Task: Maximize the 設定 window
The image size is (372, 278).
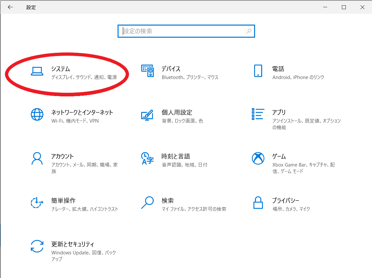Action: pyautogui.click(x=344, y=7)
